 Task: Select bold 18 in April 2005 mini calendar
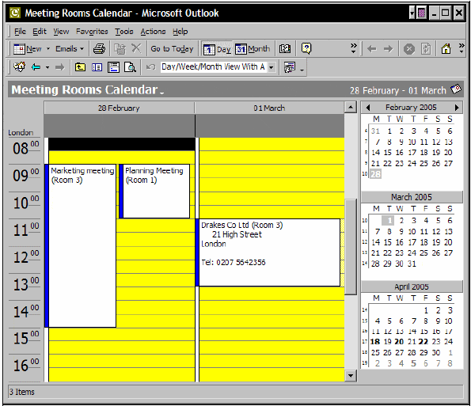click(x=375, y=342)
